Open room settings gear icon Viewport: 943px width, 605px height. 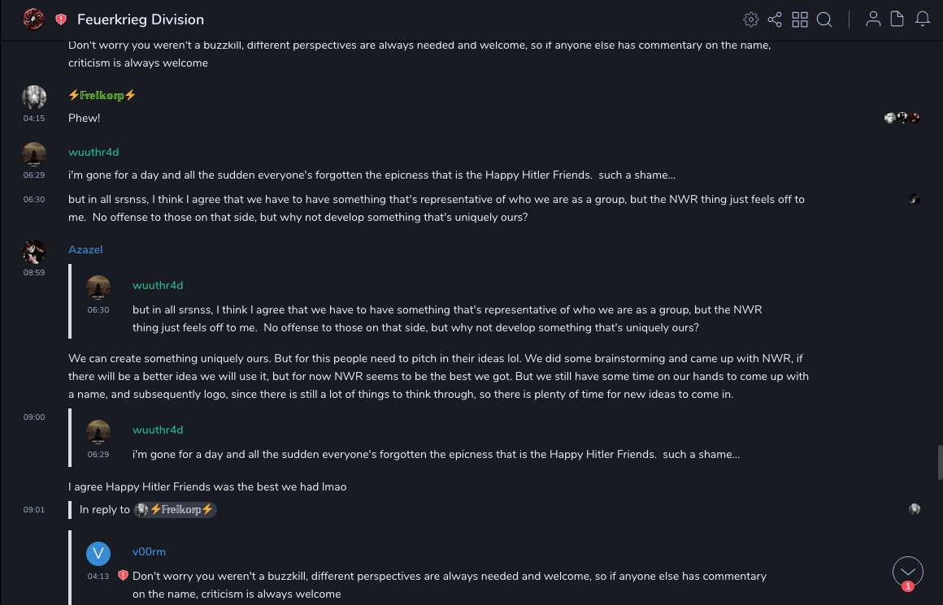(x=751, y=19)
